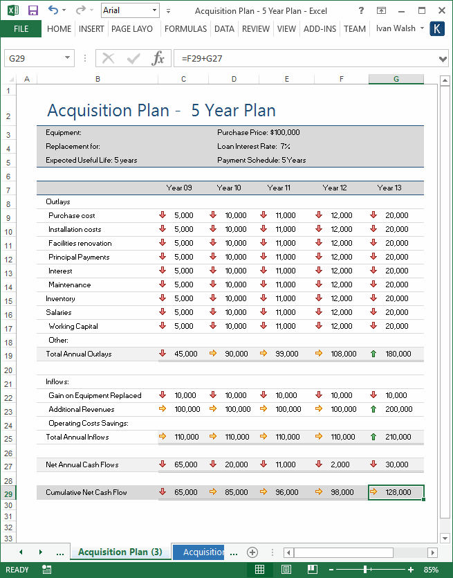This screenshot has width=453, height=578.
Task: Select the Acquisition Plan (3) sheet tab
Action: pyautogui.click(x=120, y=552)
